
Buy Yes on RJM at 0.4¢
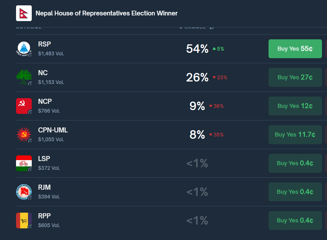click(295, 192)
